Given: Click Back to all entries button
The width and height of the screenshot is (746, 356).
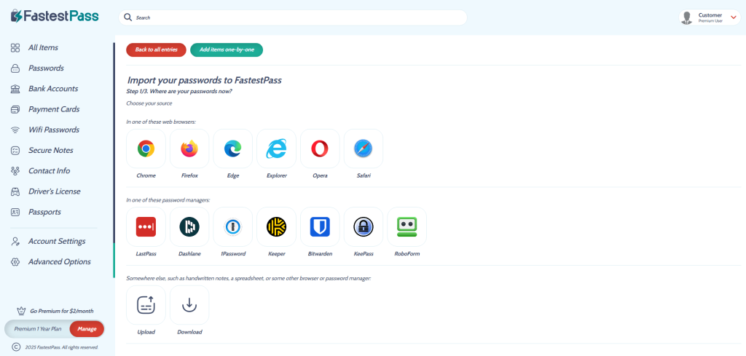Looking at the screenshot, I should (156, 50).
